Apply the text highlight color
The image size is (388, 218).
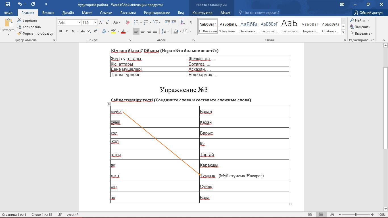[x=114, y=31]
